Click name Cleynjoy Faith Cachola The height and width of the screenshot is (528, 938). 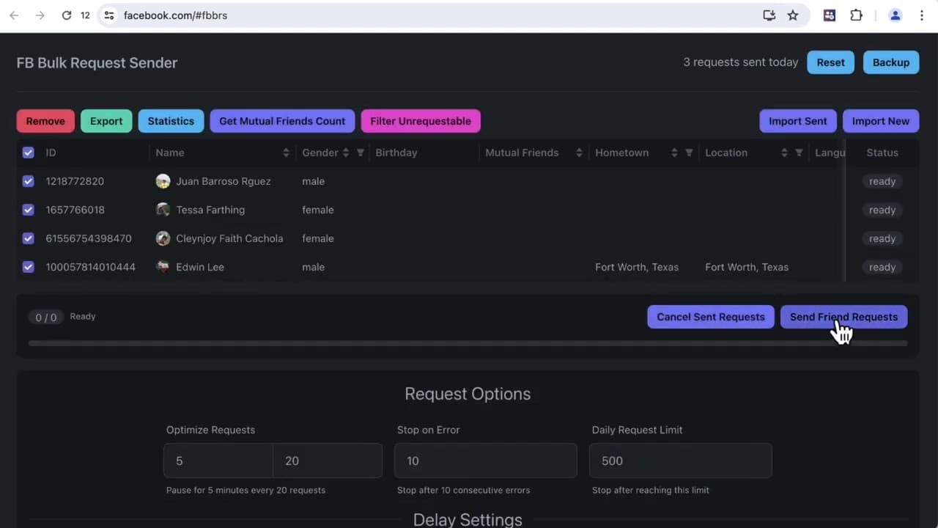point(229,238)
